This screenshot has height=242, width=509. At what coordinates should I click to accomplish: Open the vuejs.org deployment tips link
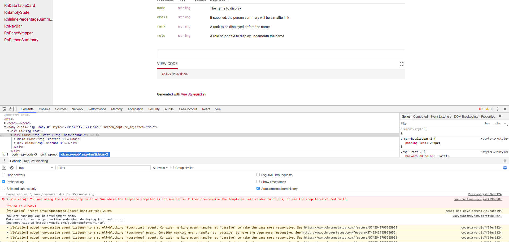(71, 223)
